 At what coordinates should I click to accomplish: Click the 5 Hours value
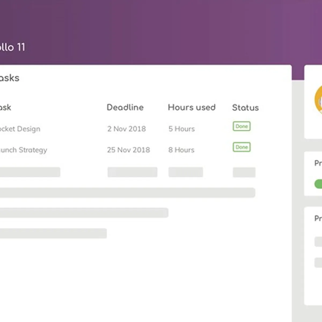click(x=181, y=129)
